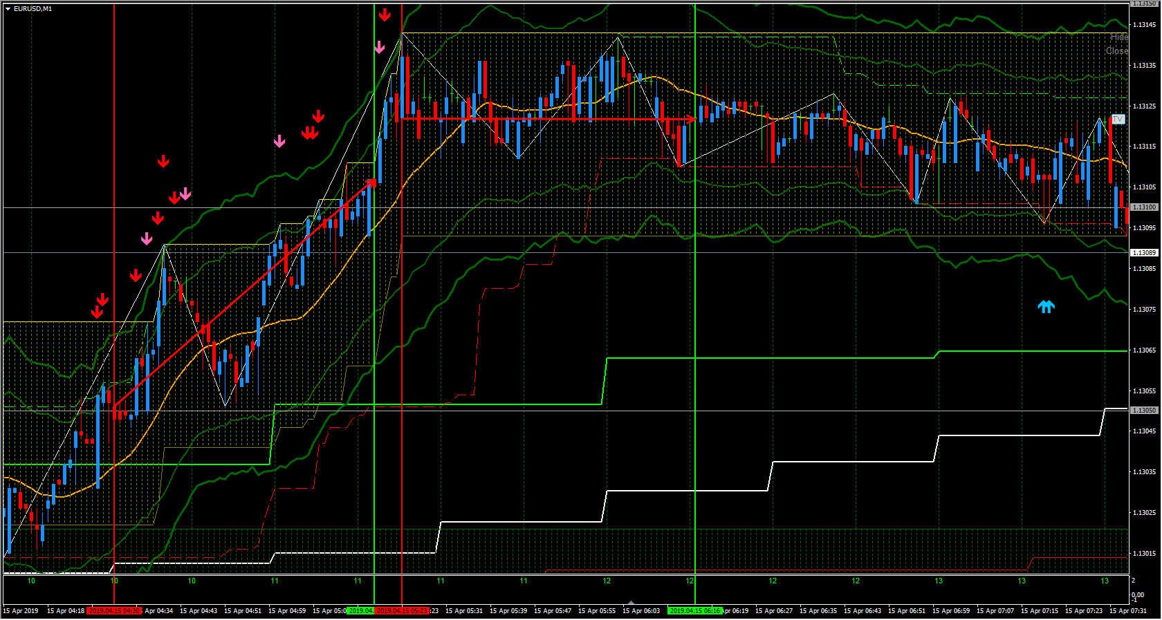Open the EURUSD,M1 chart menu arrow

[x=8, y=9]
